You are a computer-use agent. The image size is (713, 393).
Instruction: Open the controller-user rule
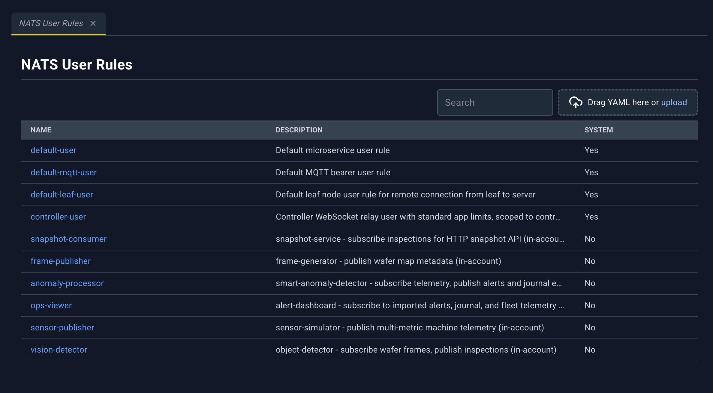(58, 217)
